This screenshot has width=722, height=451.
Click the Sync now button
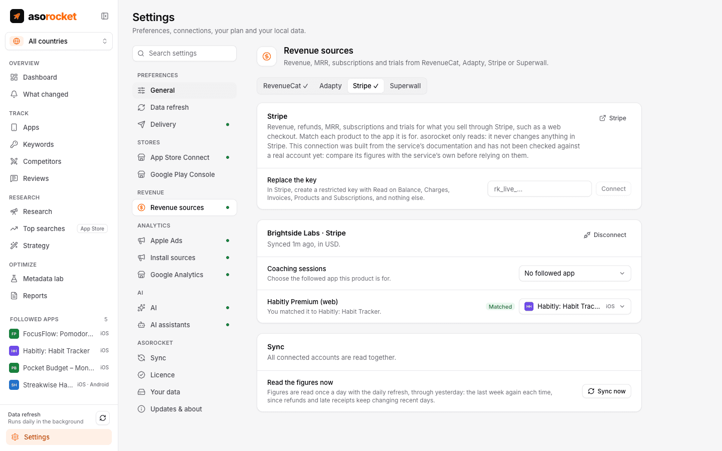click(607, 391)
